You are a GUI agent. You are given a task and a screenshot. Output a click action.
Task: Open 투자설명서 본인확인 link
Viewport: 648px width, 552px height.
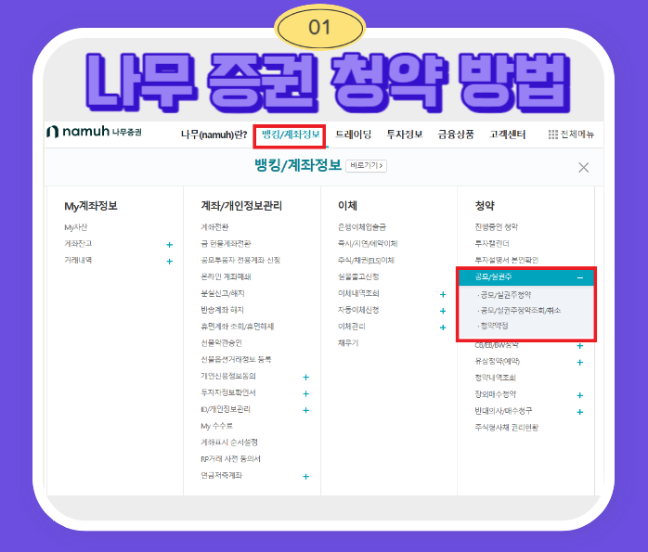(506, 260)
